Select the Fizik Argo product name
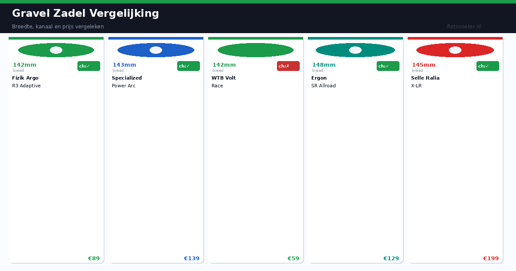This screenshot has height=271, width=516. click(25, 78)
